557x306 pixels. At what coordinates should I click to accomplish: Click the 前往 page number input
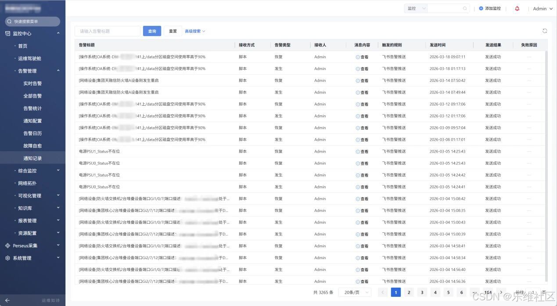[532, 292]
